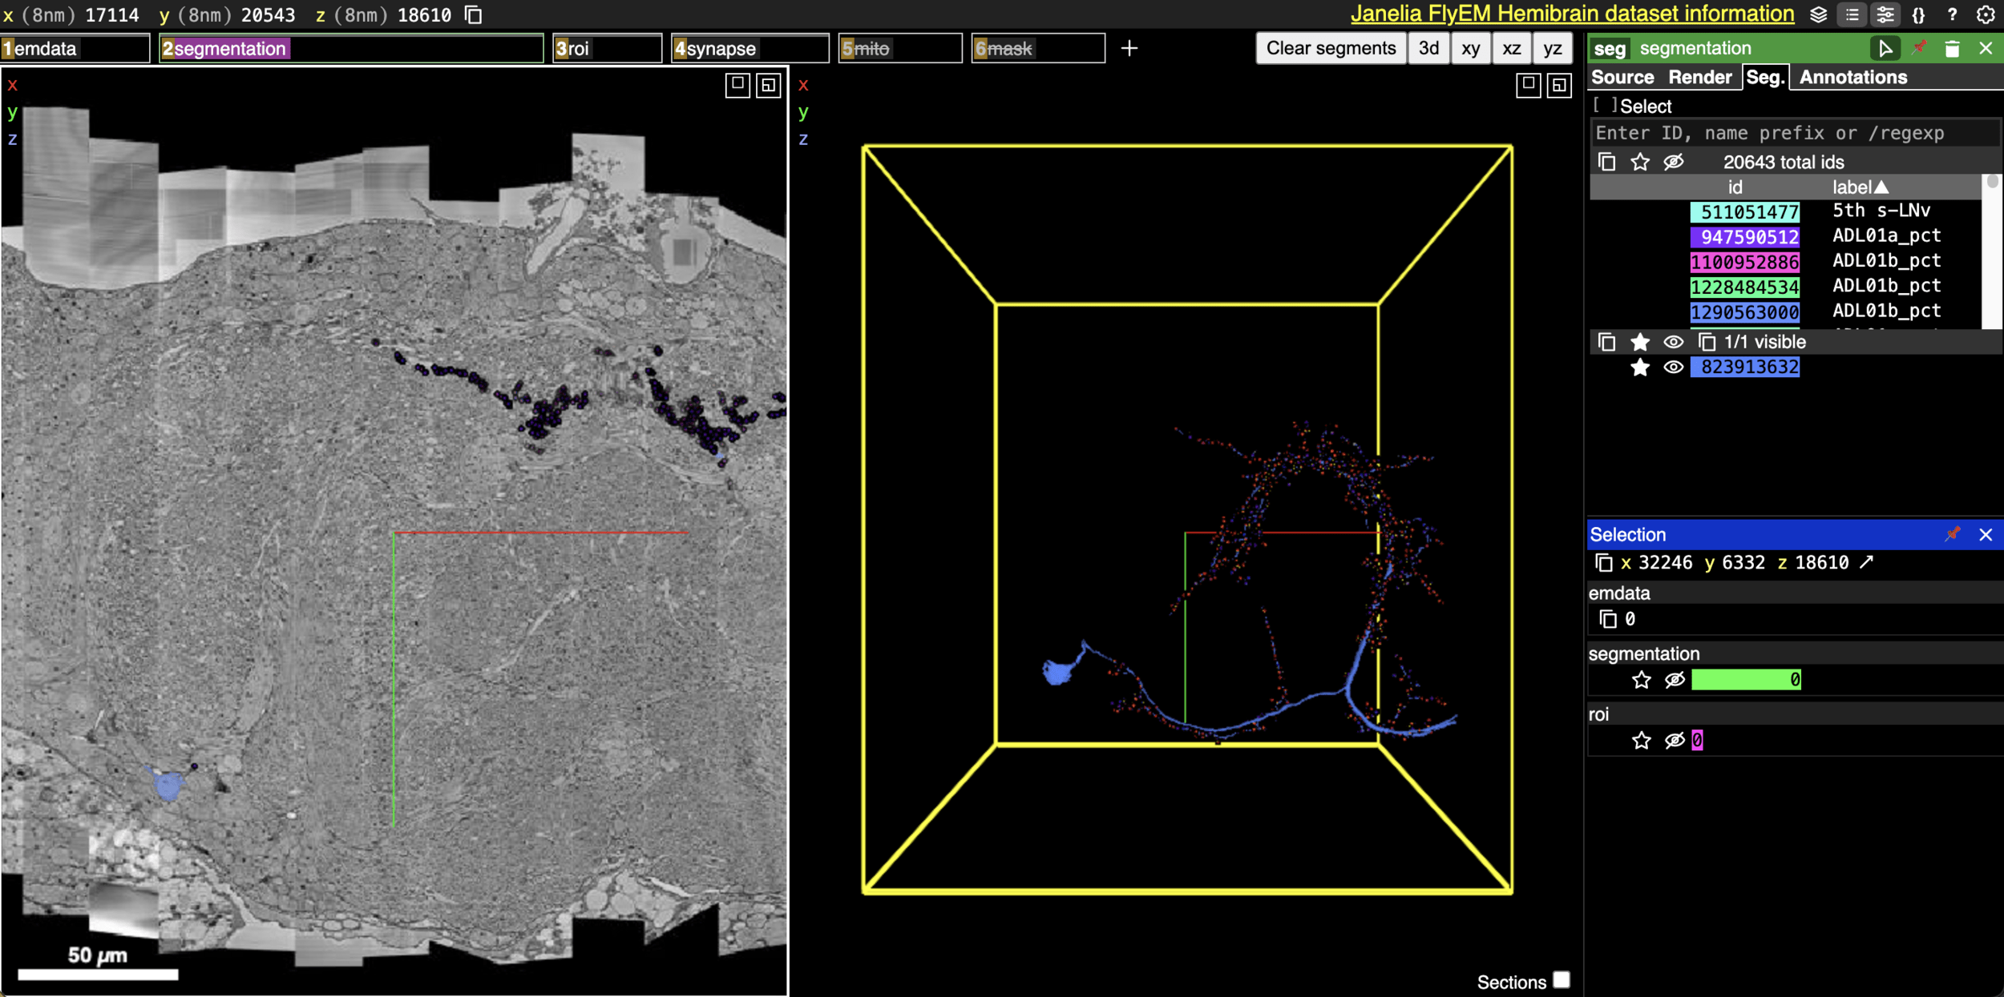Open Janelia FlyEM Hemibrain dataset information link
The height and width of the screenshot is (997, 2004).
[x=1571, y=14]
